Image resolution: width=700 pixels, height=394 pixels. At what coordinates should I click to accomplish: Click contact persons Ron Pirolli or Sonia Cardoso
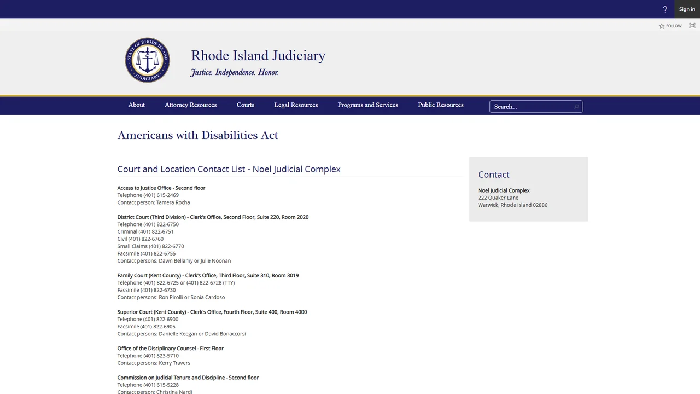[x=171, y=298]
